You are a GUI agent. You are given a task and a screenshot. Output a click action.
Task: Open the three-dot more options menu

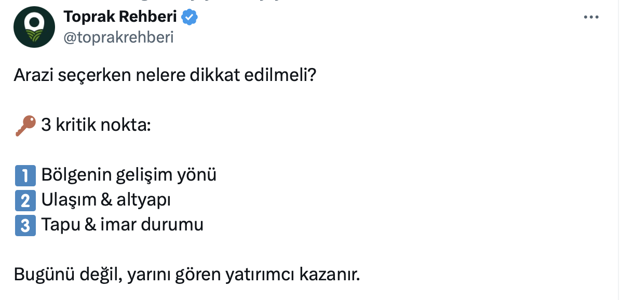(x=591, y=17)
